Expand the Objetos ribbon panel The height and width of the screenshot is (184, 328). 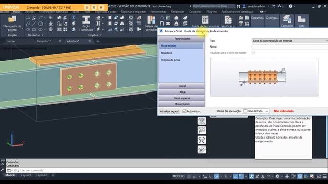click(94, 35)
